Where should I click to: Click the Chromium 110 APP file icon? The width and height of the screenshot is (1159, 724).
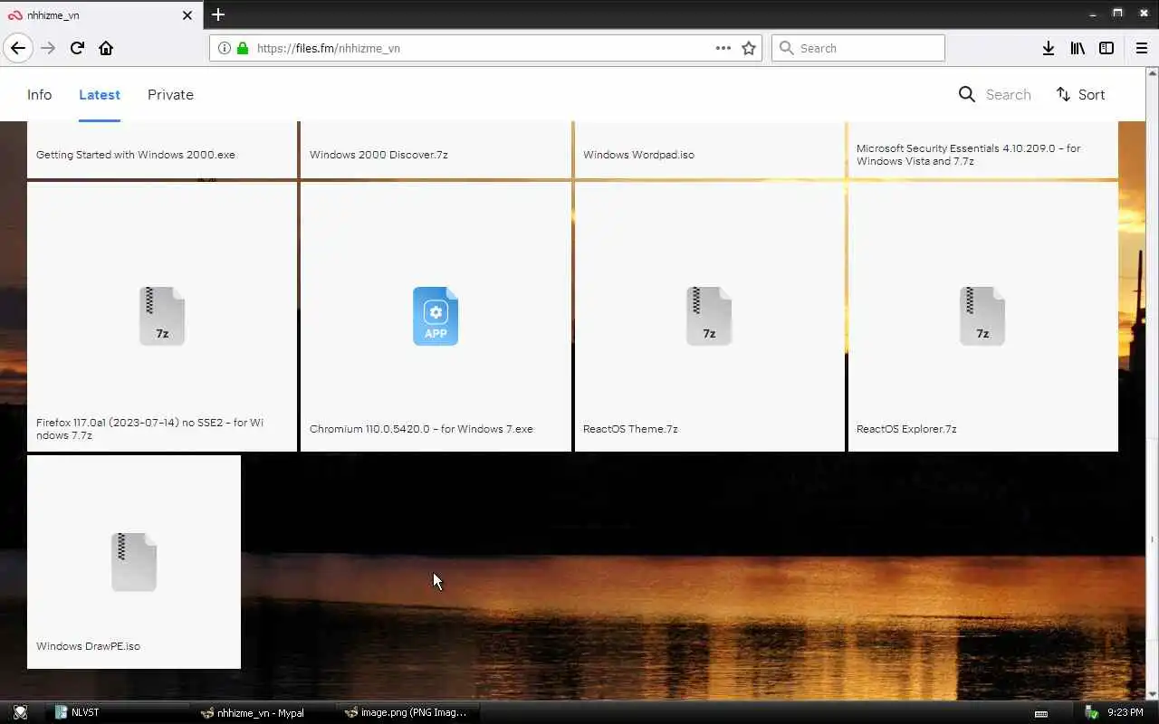pos(436,316)
